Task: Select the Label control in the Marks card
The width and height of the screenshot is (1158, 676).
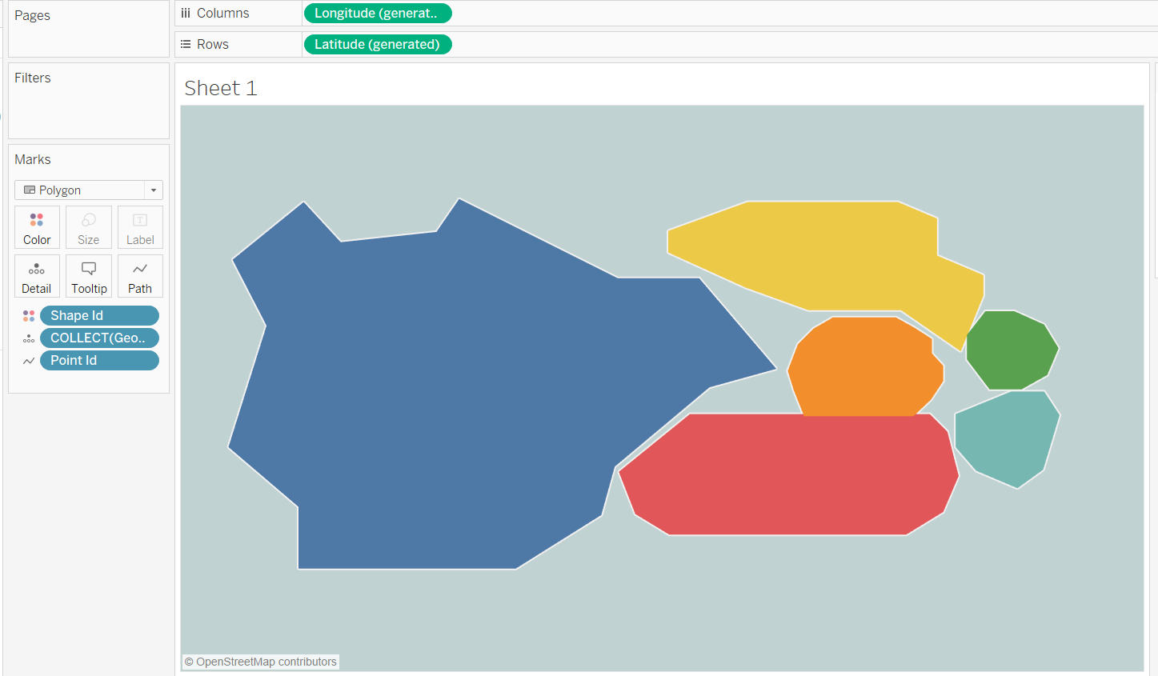Action: pos(139,226)
